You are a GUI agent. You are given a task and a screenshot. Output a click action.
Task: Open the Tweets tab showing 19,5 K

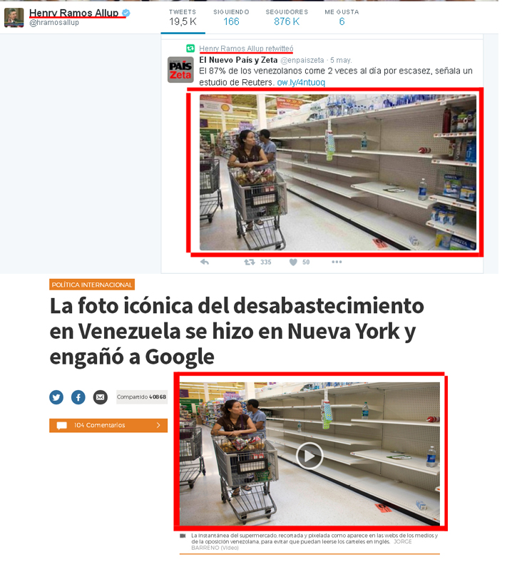[183, 18]
